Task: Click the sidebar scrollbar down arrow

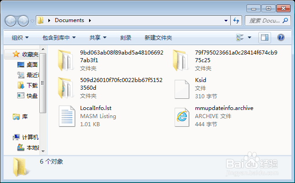Action: pos(43,151)
